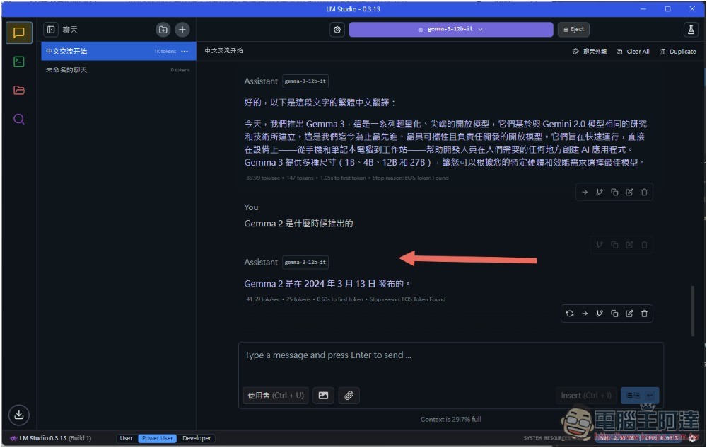Toggle sender role 使用者 selector
This screenshot has width=707, height=448.
click(x=275, y=396)
